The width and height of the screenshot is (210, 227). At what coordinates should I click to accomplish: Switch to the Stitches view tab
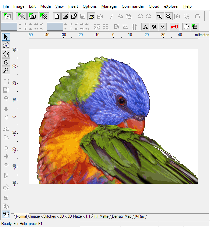pyautogui.click(x=50, y=216)
